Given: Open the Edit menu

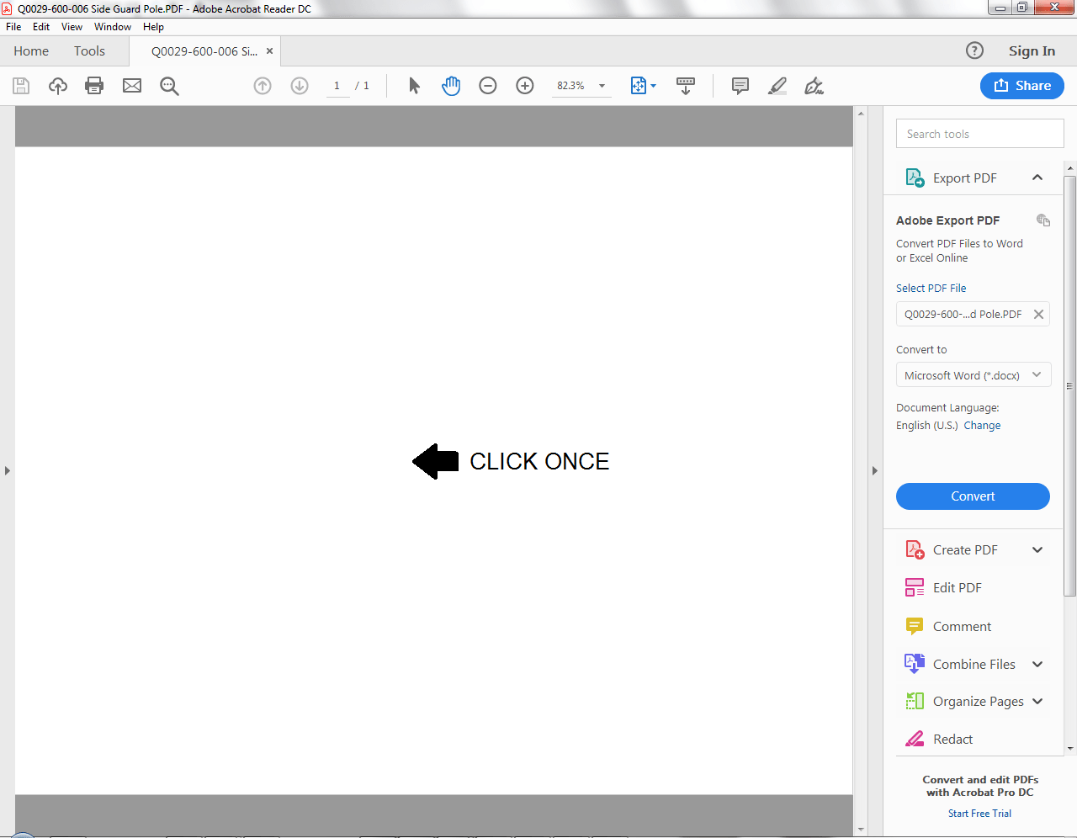Looking at the screenshot, I should point(41,27).
